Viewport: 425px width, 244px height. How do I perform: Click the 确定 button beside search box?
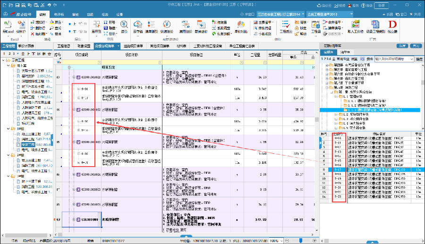pyautogui.click(x=419, y=59)
